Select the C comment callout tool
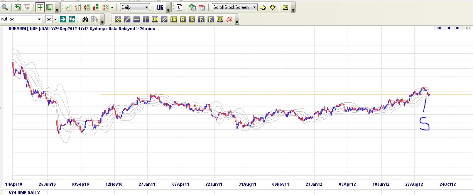 [220, 19]
